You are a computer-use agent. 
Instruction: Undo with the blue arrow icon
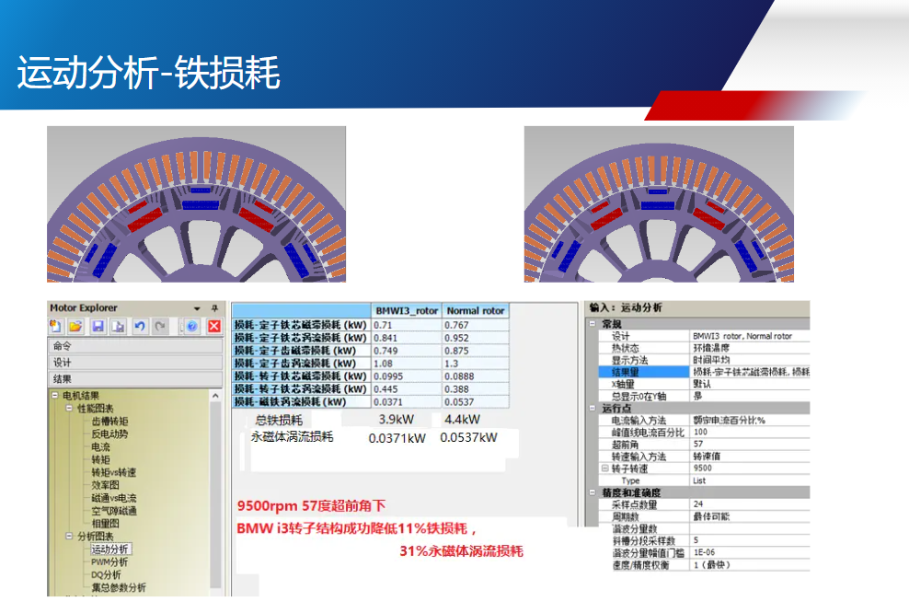pos(140,327)
